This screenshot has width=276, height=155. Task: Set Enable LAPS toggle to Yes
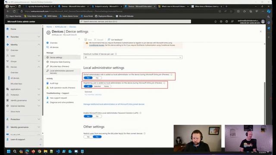[88, 116]
